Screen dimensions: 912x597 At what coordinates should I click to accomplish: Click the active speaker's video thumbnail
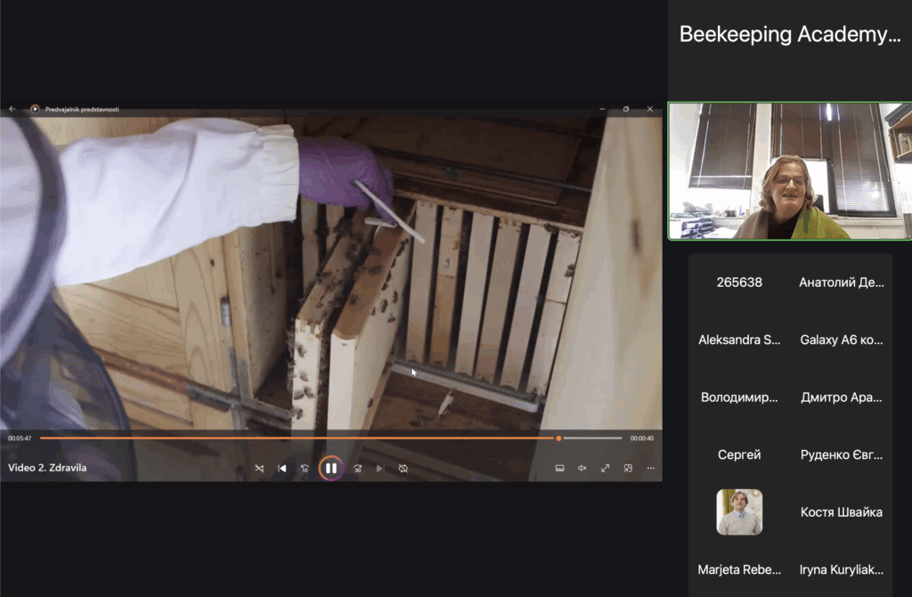click(x=789, y=171)
